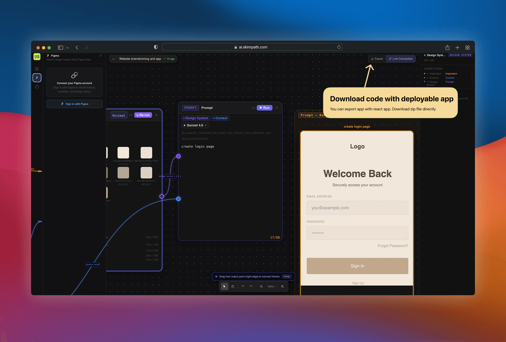
Task: Click the redo arrow icon
Action: (251, 286)
